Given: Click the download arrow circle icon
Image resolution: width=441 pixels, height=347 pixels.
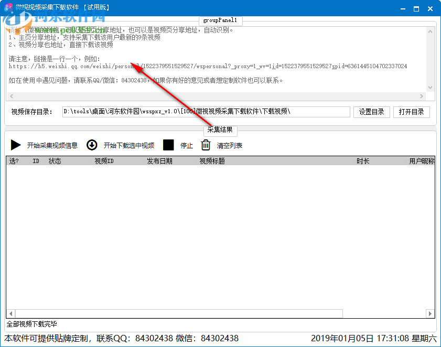Looking at the screenshot, I should tap(92, 145).
